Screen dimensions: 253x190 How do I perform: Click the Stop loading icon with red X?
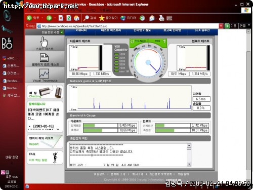click(61, 18)
